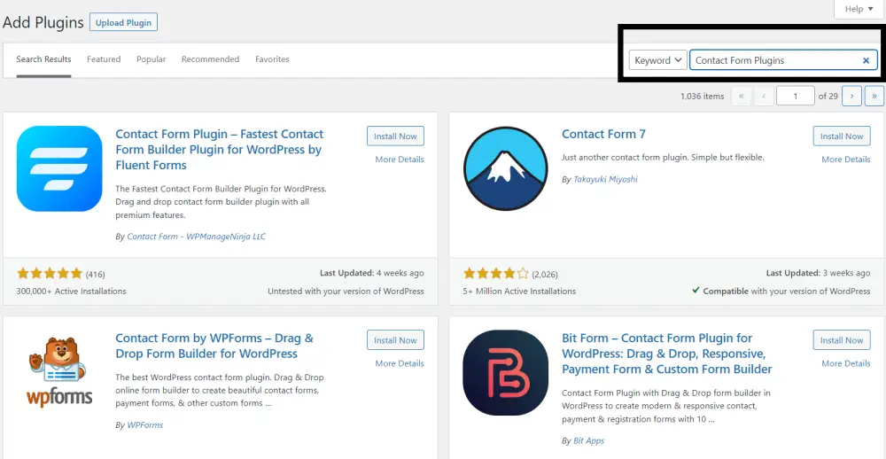This screenshot has width=886, height=459.
Task: Click the Compatible with your version text
Action: click(781, 292)
